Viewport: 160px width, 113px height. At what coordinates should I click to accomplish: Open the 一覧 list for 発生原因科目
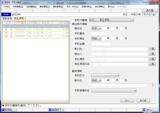[152, 64]
